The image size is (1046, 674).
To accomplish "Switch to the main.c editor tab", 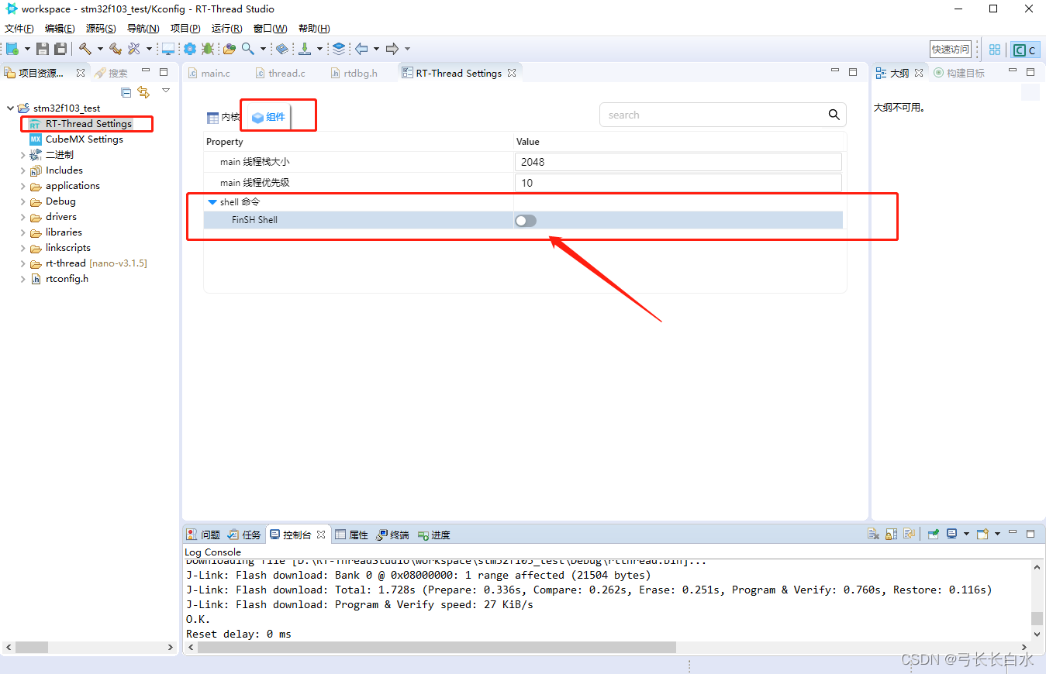I will pyautogui.click(x=209, y=73).
